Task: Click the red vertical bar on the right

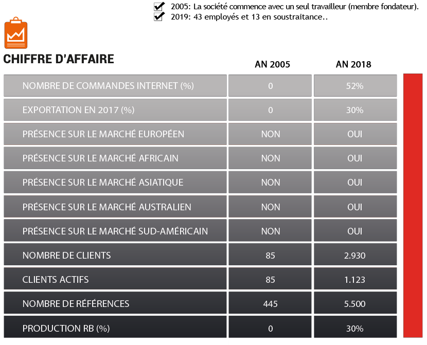Action: [x=413, y=206]
